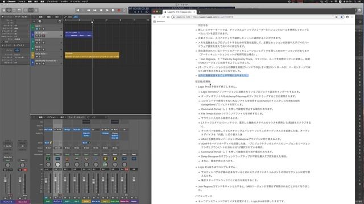Open the ウィンドウ menu in the menu bar
The width and height of the screenshot is (364, 204).
(75, 1)
